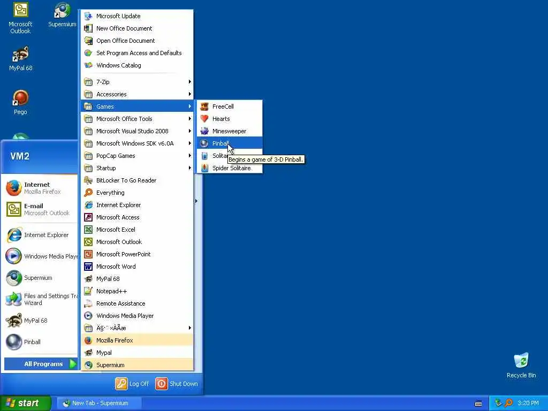
Task: Click the Microsoft Excel icon
Action: (x=88, y=230)
